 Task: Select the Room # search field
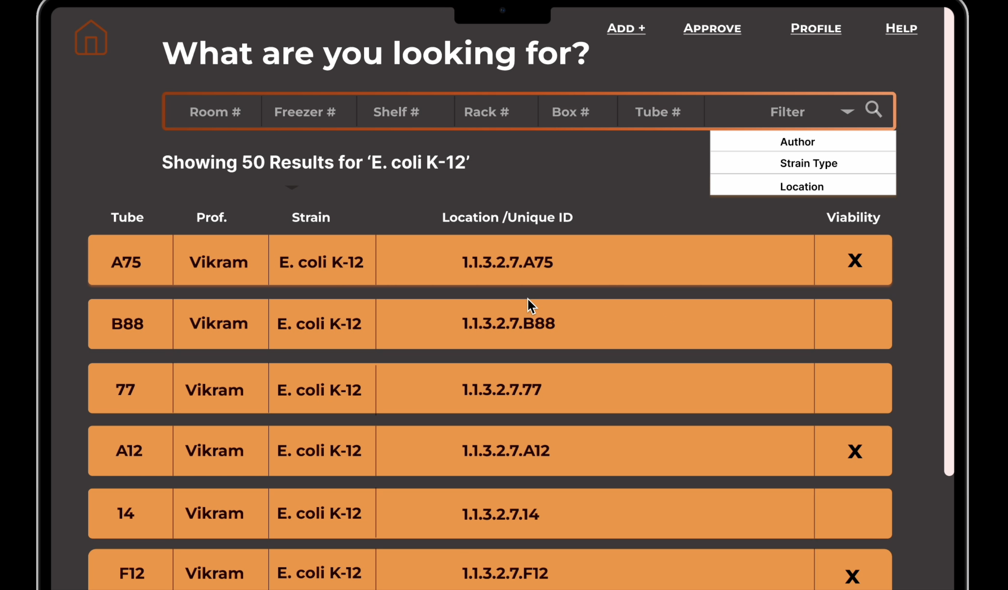tap(215, 112)
